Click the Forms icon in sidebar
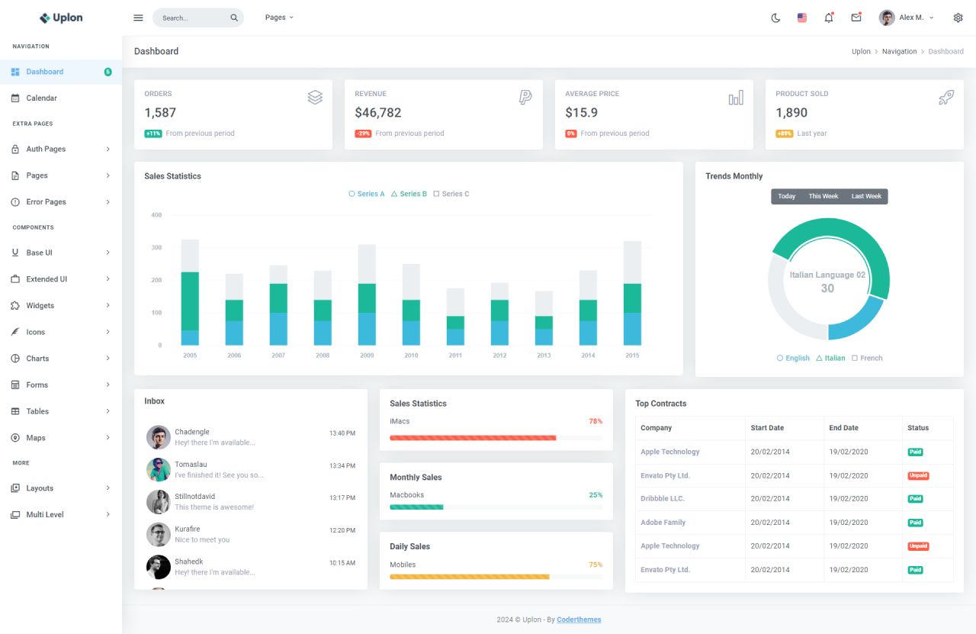This screenshot has height=634, width=976. (15, 385)
